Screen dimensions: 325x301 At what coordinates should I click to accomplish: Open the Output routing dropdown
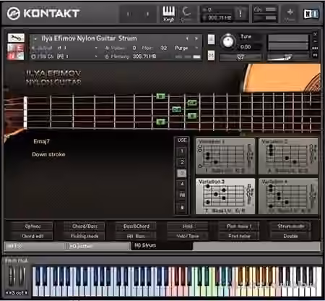point(64,48)
